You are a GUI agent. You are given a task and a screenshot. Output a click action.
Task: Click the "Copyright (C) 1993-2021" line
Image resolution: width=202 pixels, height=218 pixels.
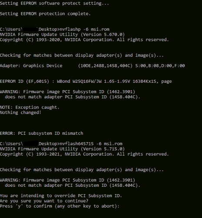84,154
